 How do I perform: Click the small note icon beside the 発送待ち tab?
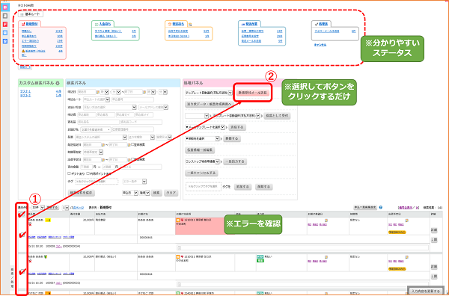tap(190, 25)
